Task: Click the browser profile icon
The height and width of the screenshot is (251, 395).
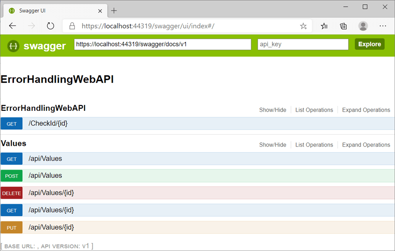Action: click(x=363, y=26)
